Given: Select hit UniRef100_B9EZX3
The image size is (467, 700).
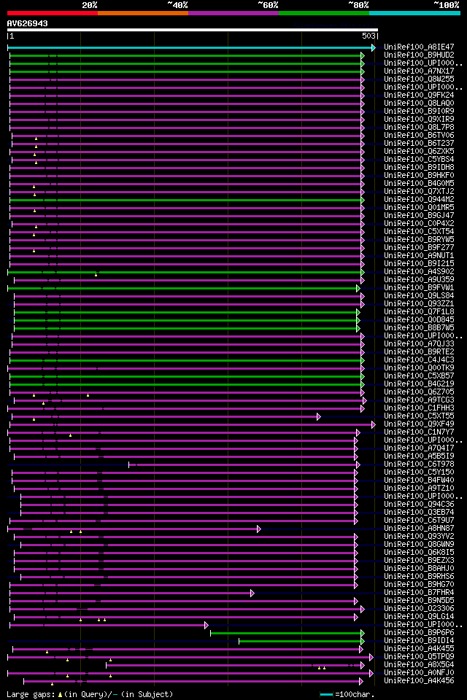Looking at the screenshot, I should coord(419,561).
